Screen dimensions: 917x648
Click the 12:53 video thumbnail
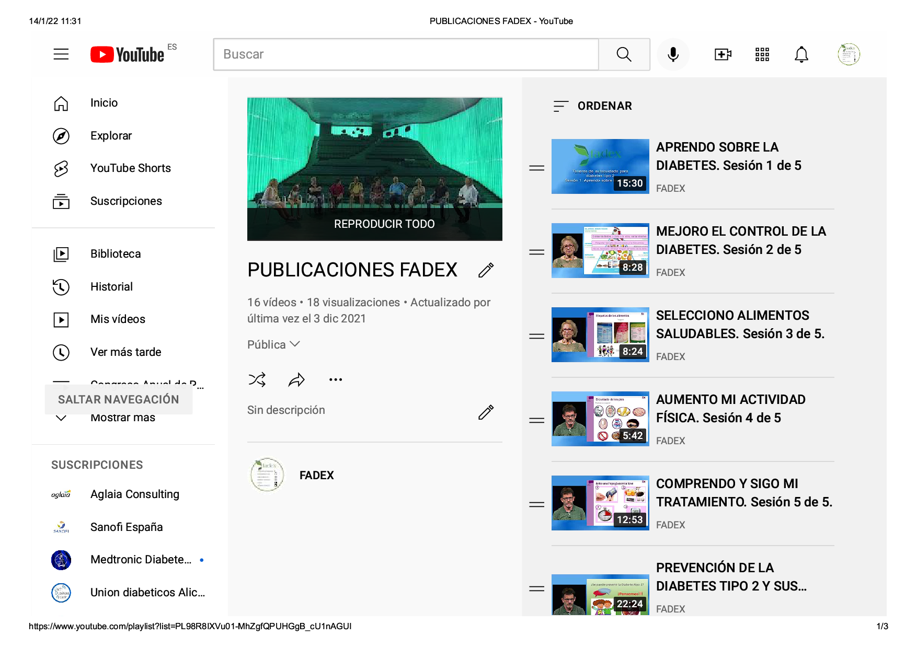click(600, 503)
